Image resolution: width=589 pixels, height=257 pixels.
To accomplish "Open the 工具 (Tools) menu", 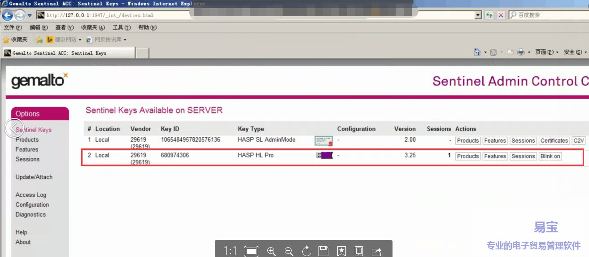I will click(x=121, y=28).
